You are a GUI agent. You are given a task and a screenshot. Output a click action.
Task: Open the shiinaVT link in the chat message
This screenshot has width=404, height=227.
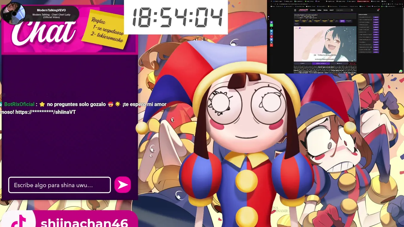(x=45, y=112)
